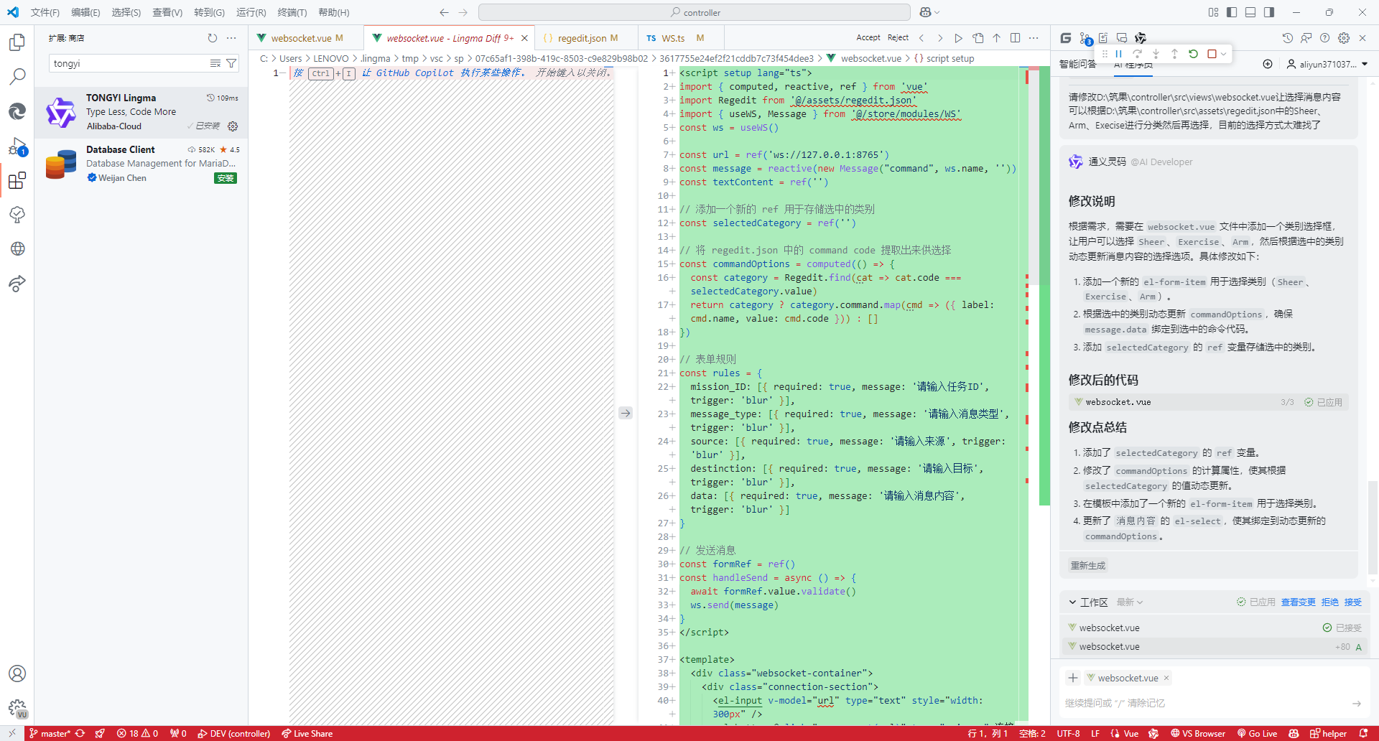The width and height of the screenshot is (1379, 741).
Task: Click the 重新生成 button
Action: pyautogui.click(x=1088, y=566)
